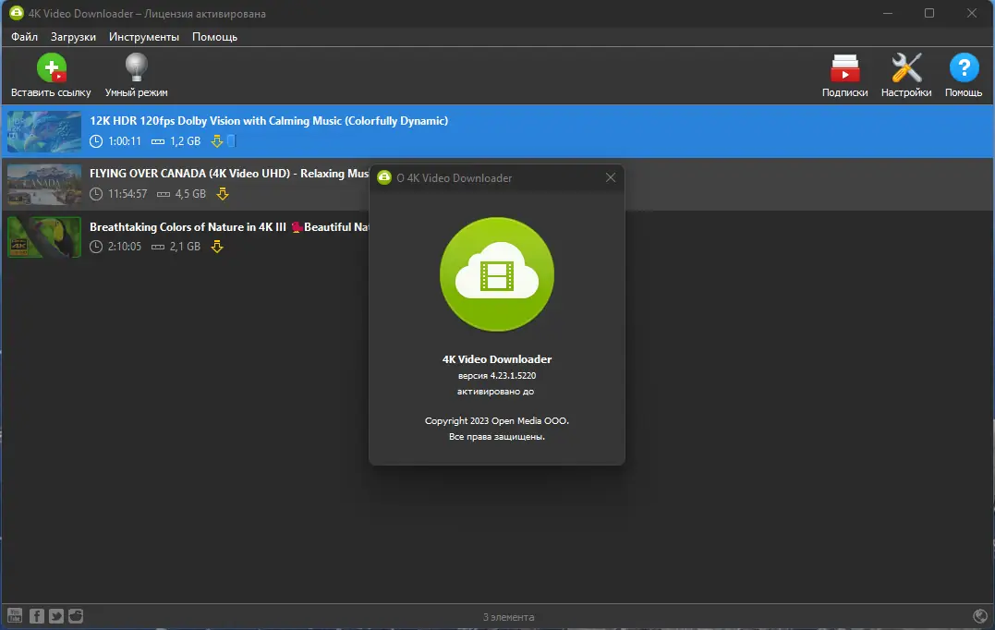The image size is (995, 630).
Task: Maximize the 4K Video Downloader window
Action: pos(929,13)
